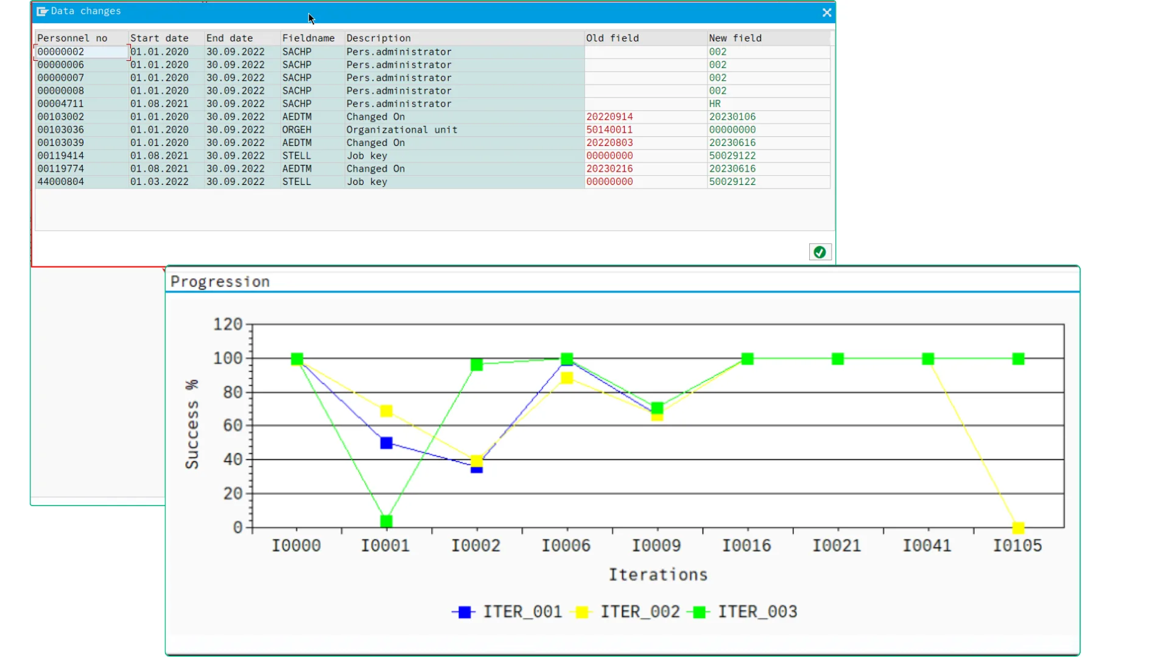
Task: Close the Data changes dialog
Action: pos(826,12)
